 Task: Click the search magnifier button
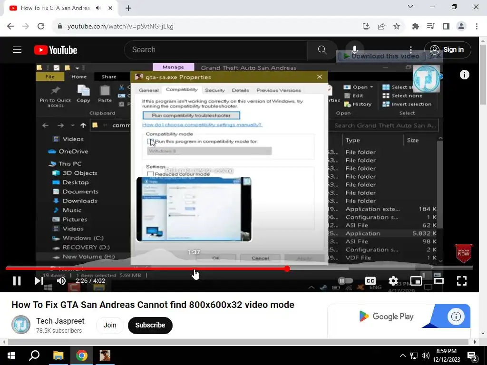coord(322,49)
